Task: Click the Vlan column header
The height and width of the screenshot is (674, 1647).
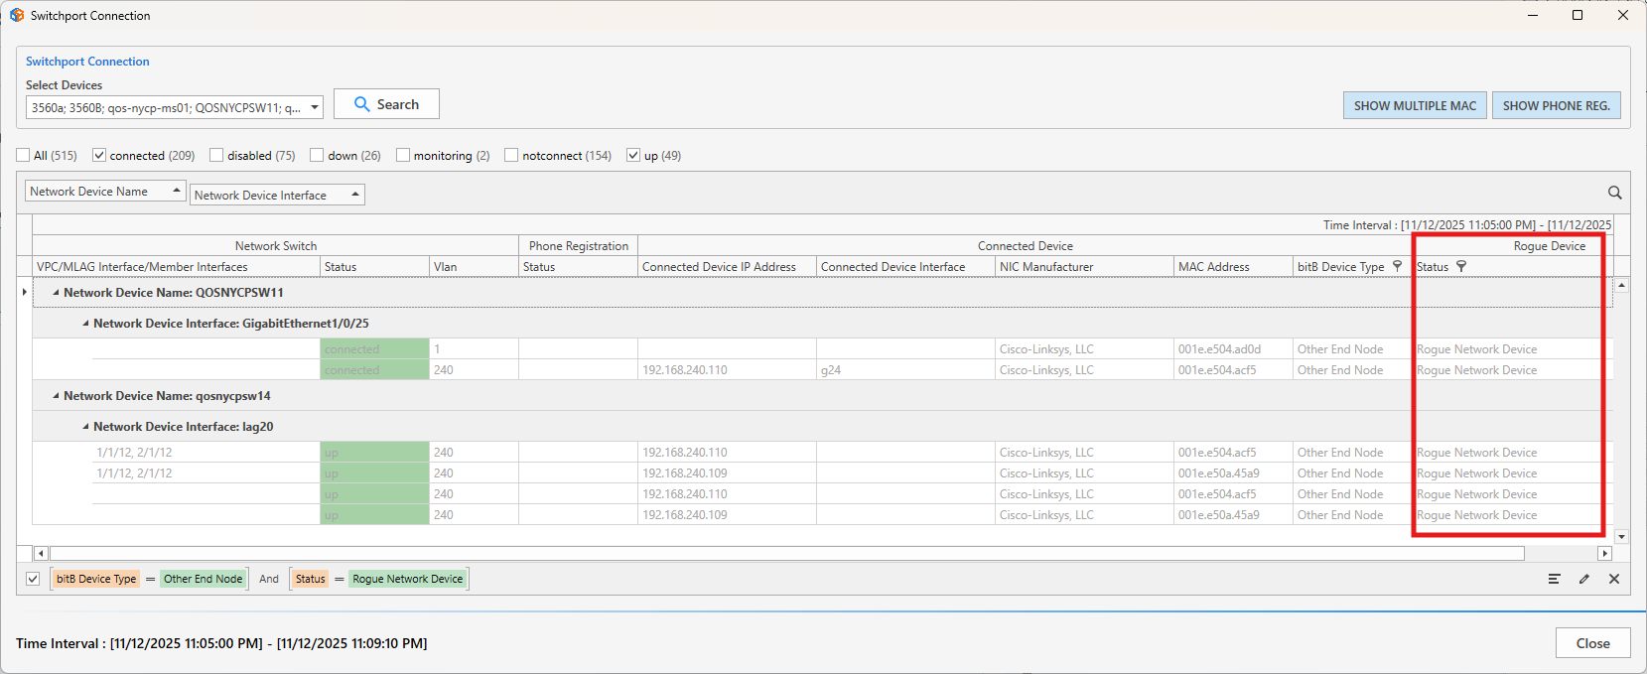Action: pyautogui.click(x=474, y=266)
